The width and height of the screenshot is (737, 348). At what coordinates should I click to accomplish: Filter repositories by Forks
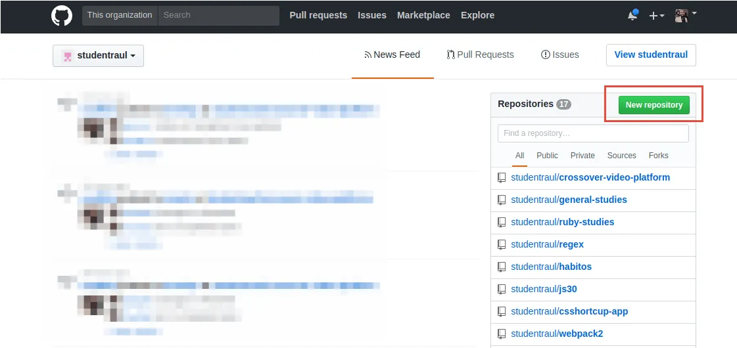pyautogui.click(x=658, y=156)
